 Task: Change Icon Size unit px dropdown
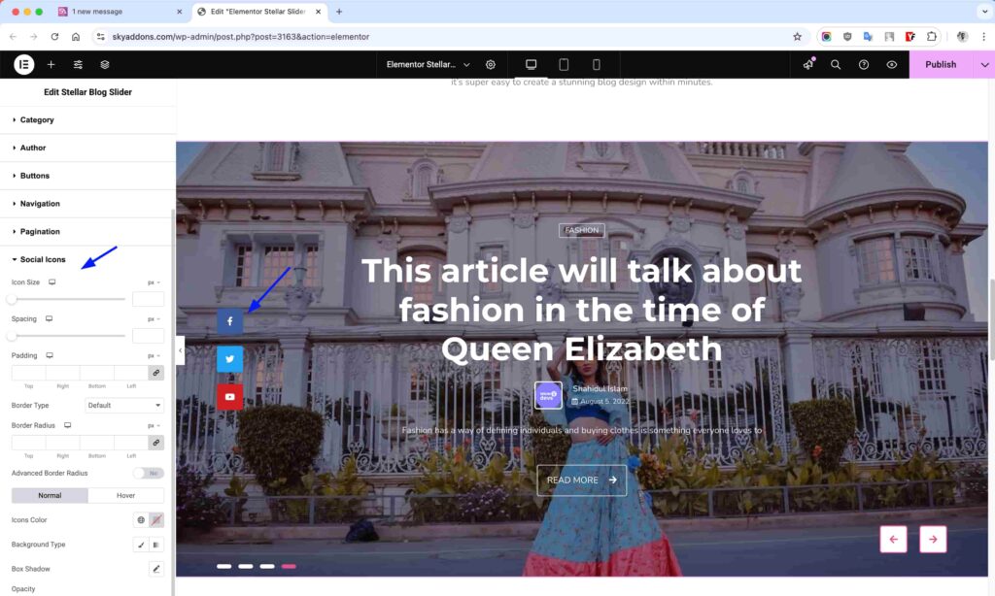(x=154, y=282)
